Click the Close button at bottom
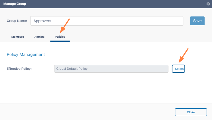The height and width of the screenshot is (120, 212). click(191, 112)
